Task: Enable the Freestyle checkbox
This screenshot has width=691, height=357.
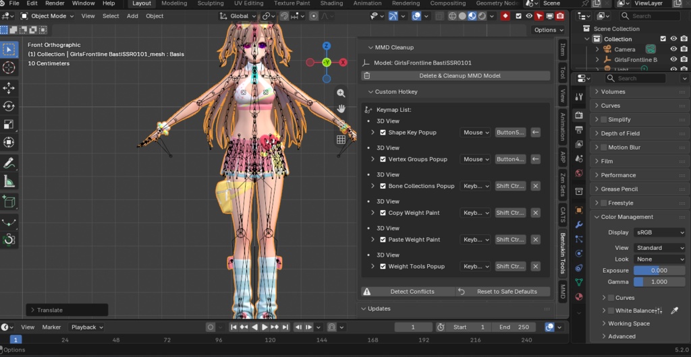Action: coord(604,203)
